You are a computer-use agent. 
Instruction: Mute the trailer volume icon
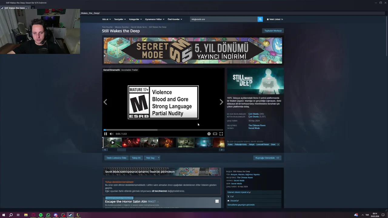point(111,134)
